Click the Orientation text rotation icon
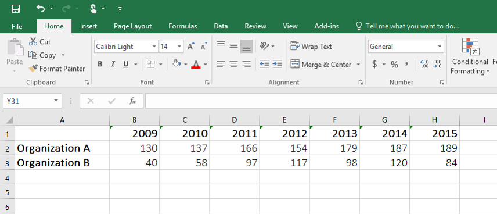 (x=265, y=46)
